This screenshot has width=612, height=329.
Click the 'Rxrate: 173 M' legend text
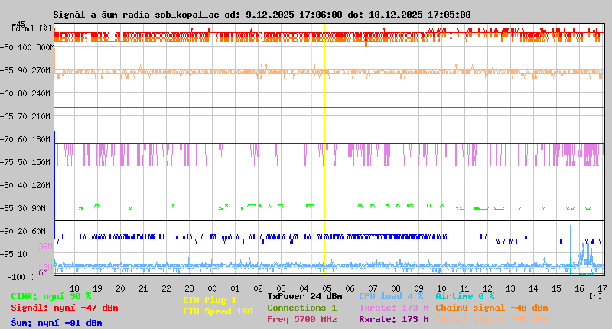pos(394,319)
